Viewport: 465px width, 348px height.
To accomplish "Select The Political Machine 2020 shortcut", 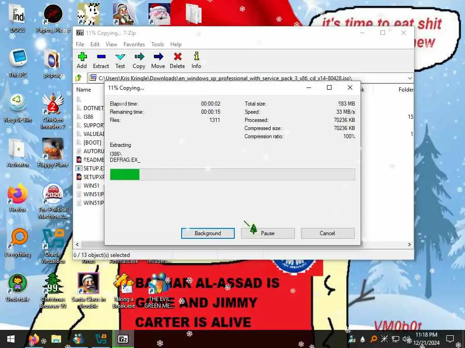I will 53,201.
